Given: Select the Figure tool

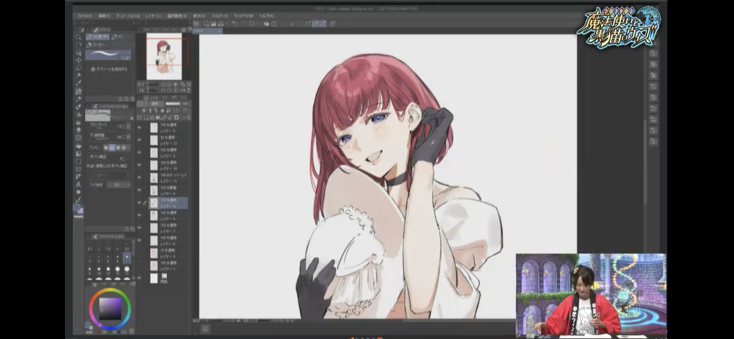Looking at the screenshot, I should pyautogui.click(x=78, y=161).
